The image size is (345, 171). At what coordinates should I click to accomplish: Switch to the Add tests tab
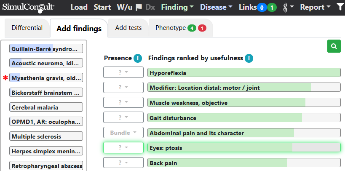click(128, 28)
